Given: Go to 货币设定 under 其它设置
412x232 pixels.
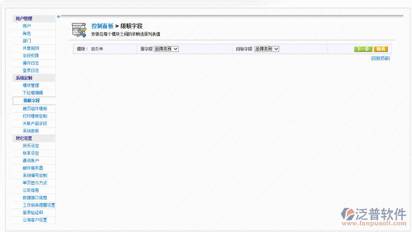Looking at the screenshot, I should 31,146.
